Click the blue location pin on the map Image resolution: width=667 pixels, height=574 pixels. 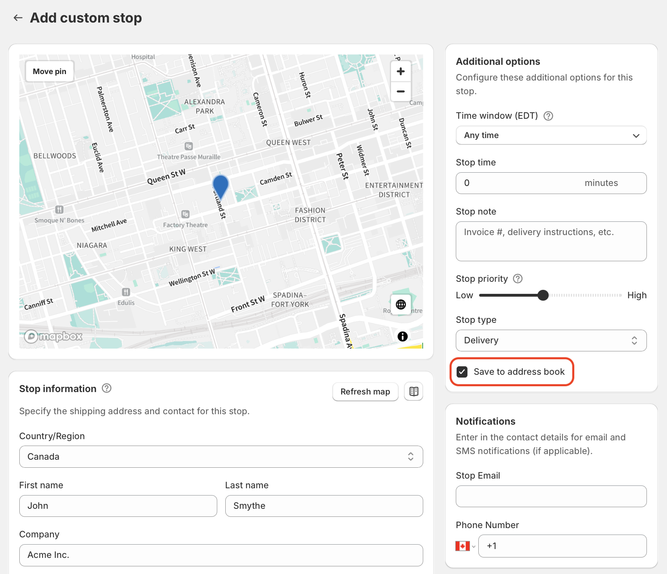(x=220, y=186)
